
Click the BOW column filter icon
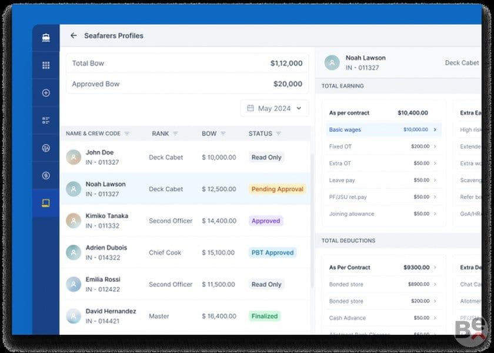(x=223, y=134)
